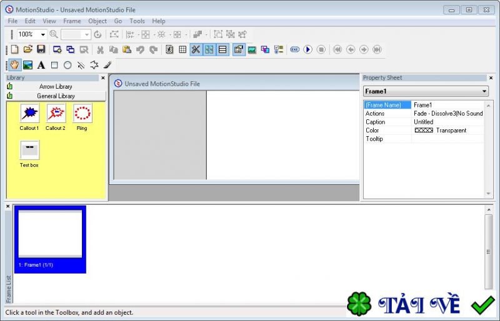Select the Rectangle shape tool
This screenshot has width=500, height=321.
tap(54, 65)
